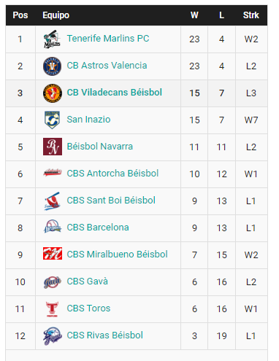The image size is (279, 361).
Task: Sort standings by the Strk column header
Action: pyautogui.click(x=251, y=15)
